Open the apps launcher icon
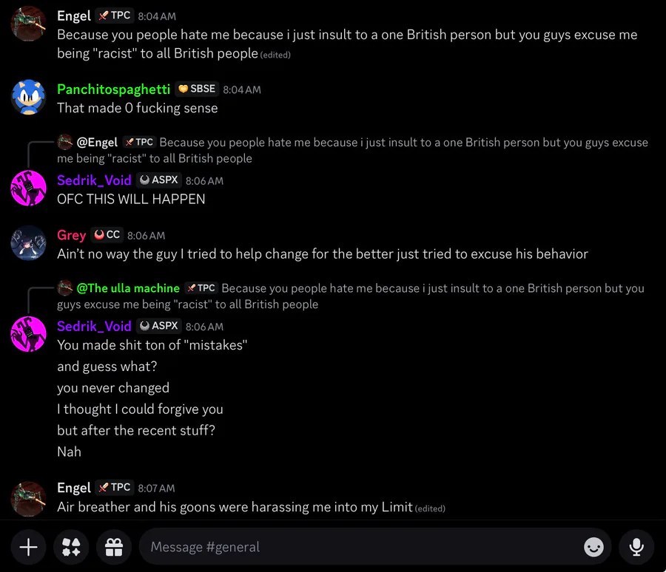Screen dimensions: 666x572 [71, 547]
